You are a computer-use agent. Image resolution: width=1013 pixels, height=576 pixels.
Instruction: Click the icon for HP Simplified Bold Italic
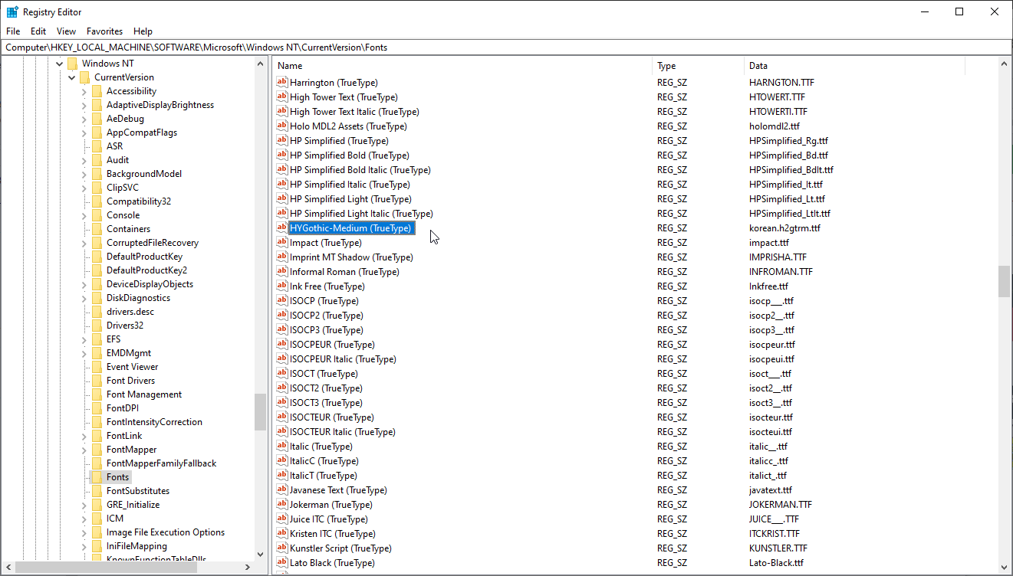point(282,169)
